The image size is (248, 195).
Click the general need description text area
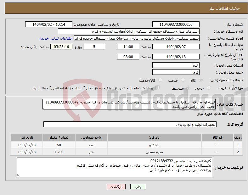(x=129, y=104)
